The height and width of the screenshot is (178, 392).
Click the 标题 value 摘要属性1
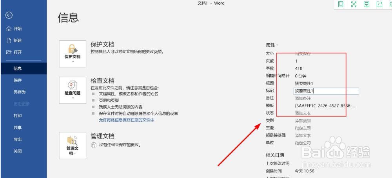point(304,83)
